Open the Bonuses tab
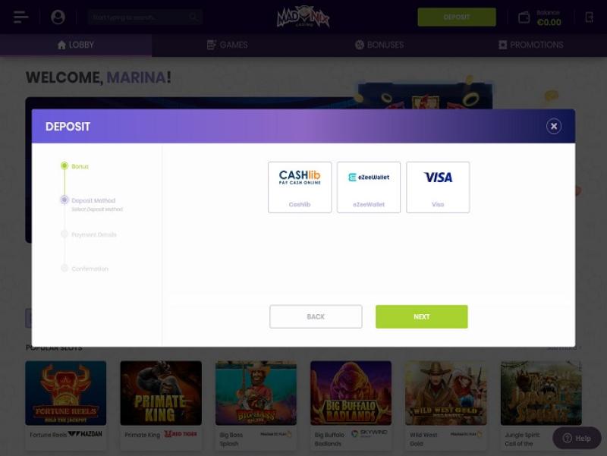Image resolution: width=607 pixels, height=456 pixels. tap(379, 45)
